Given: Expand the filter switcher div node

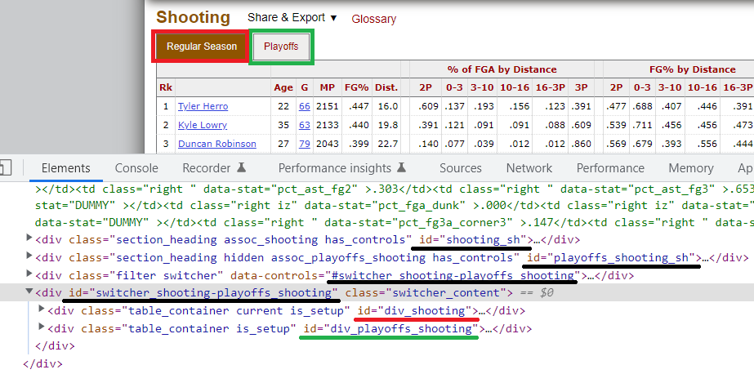Looking at the screenshot, I should (29, 275).
